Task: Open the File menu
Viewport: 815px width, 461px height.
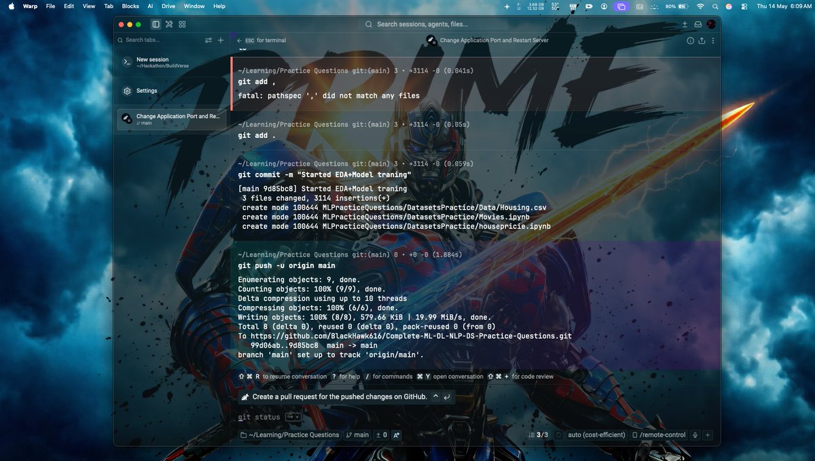Action: click(51, 6)
